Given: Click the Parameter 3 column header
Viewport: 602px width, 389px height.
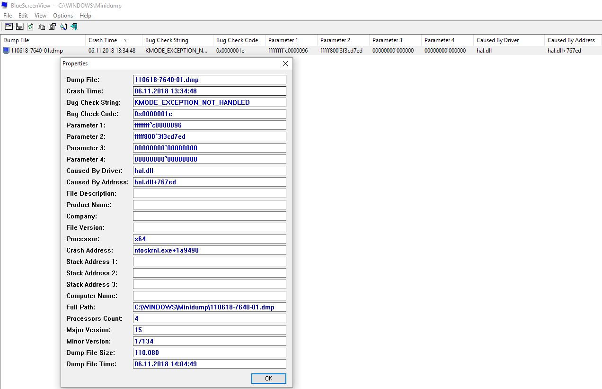Looking at the screenshot, I should (395, 40).
